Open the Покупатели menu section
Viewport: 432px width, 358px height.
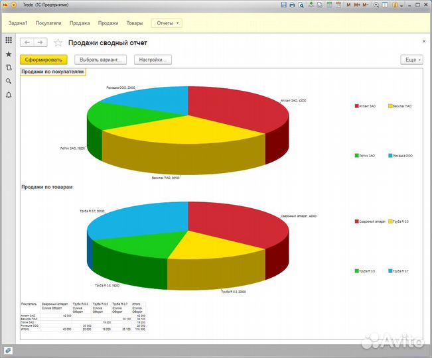[49, 23]
